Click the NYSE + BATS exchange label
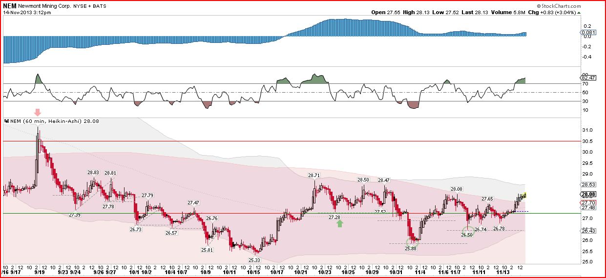The image size is (606, 278). pyautogui.click(x=89, y=6)
